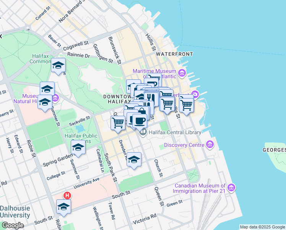Click the Museum of Natural History purple icon
Image resolution: width=286 pixels, height=230 pixels.
(55, 98)
